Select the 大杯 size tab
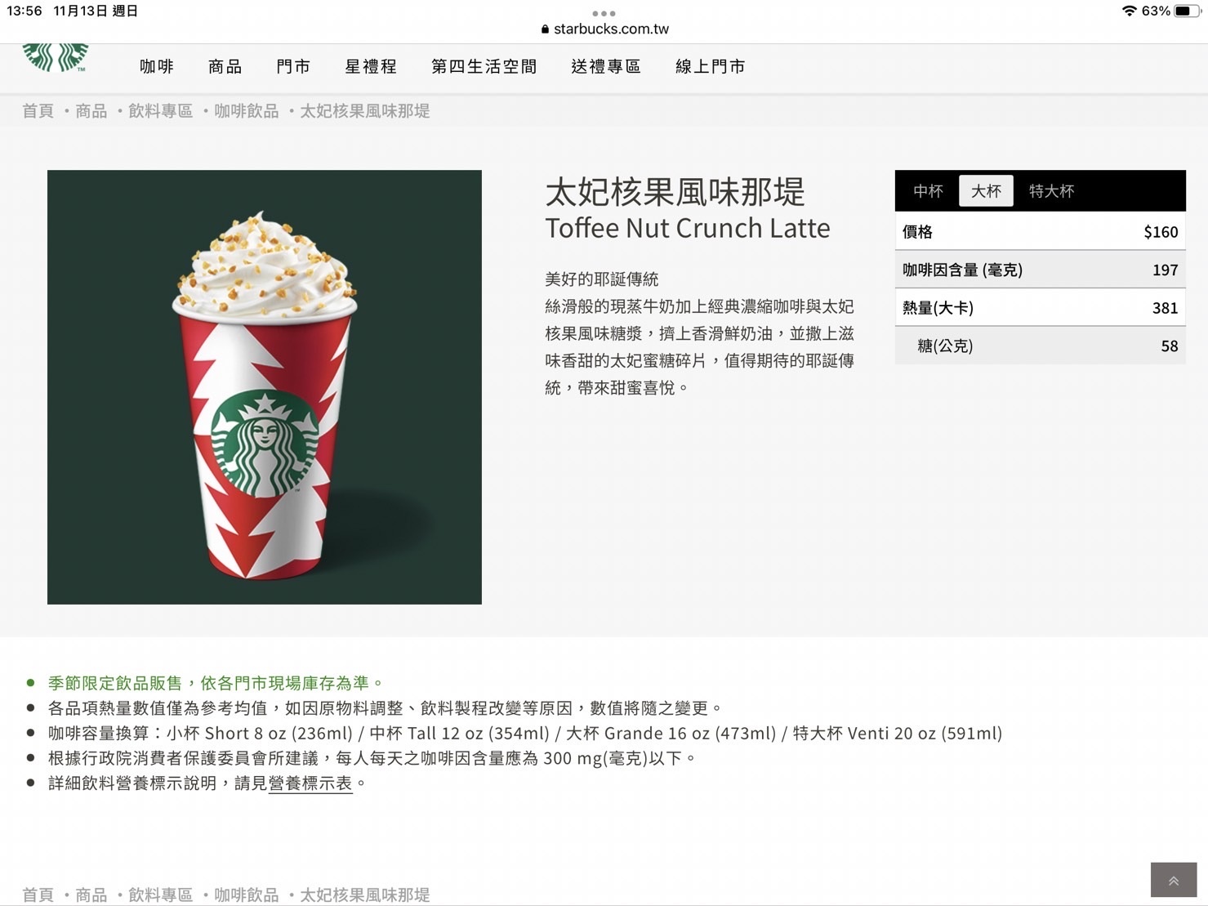The image size is (1208, 906). tap(986, 190)
